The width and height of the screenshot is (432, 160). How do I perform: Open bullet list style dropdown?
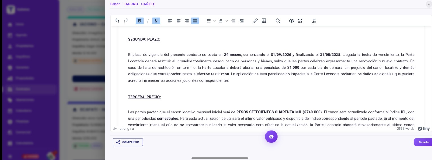pyautogui.click(x=215, y=21)
